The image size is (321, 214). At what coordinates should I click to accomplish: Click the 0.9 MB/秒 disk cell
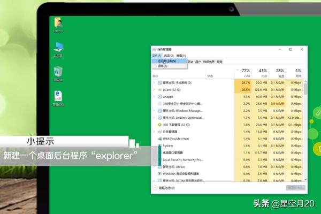point(277,104)
